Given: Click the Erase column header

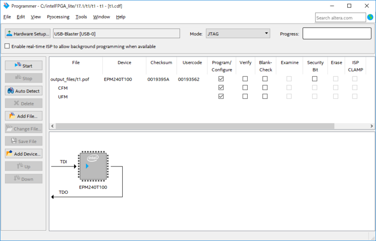Looking at the screenshot, I should click(337, 63).
